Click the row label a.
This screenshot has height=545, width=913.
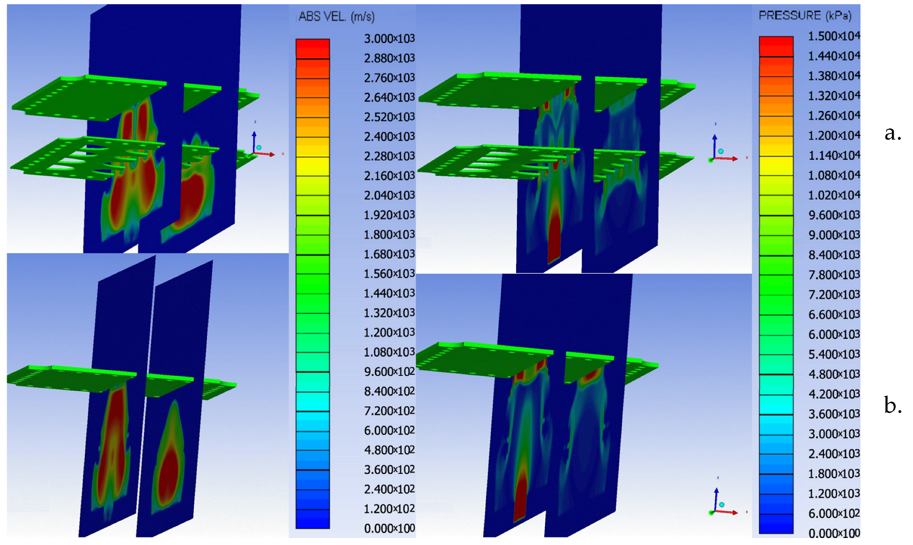pos(892,133)
